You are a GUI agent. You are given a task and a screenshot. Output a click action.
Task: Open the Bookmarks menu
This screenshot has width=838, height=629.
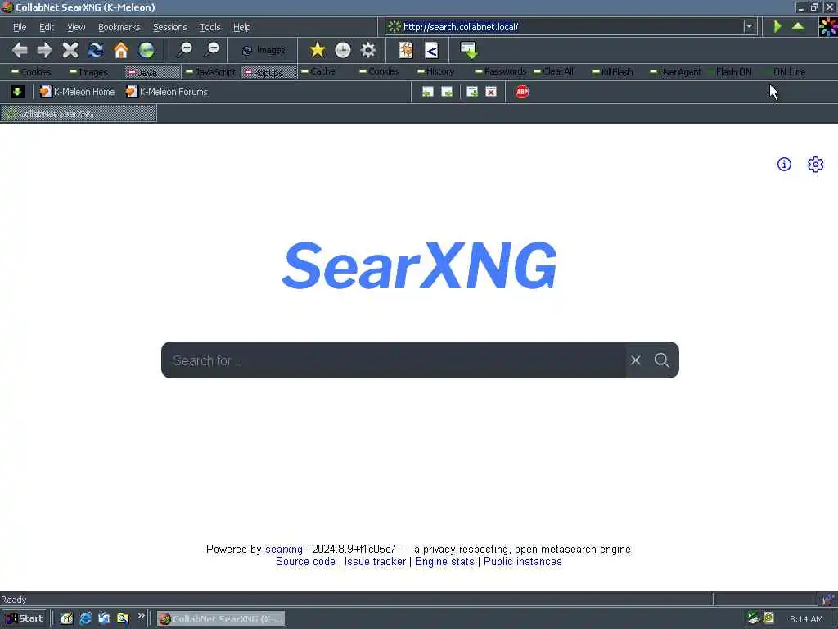point(119,27)
